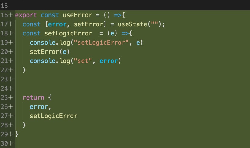Click the plus marker beside line 23
The height and width of the screenshot is (148, 250).
click(x=12, y=79)
